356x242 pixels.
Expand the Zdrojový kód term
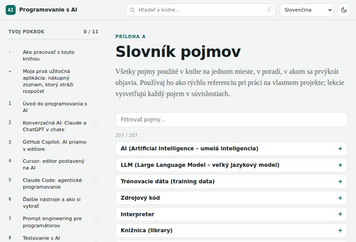coord(231,198)
